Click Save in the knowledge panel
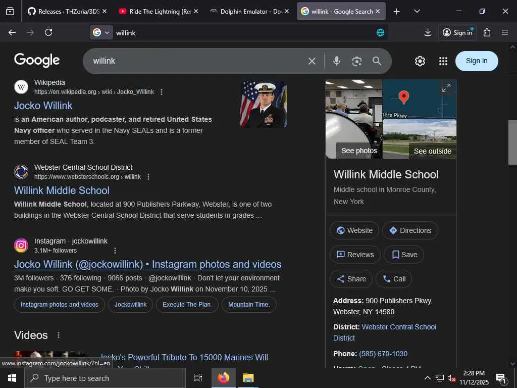 point(404,255)
